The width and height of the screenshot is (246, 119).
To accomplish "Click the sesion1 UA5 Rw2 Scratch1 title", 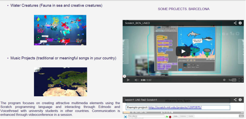I will 141,100.
